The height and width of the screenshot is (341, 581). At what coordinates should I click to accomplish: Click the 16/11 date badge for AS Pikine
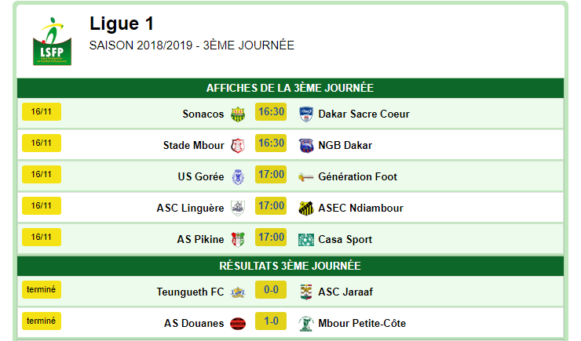tap(42, 237)
